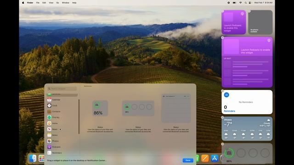Pick the small 86% battery Status widget
The height and width of the screenshot is (165, 294).
coord(100,108)
